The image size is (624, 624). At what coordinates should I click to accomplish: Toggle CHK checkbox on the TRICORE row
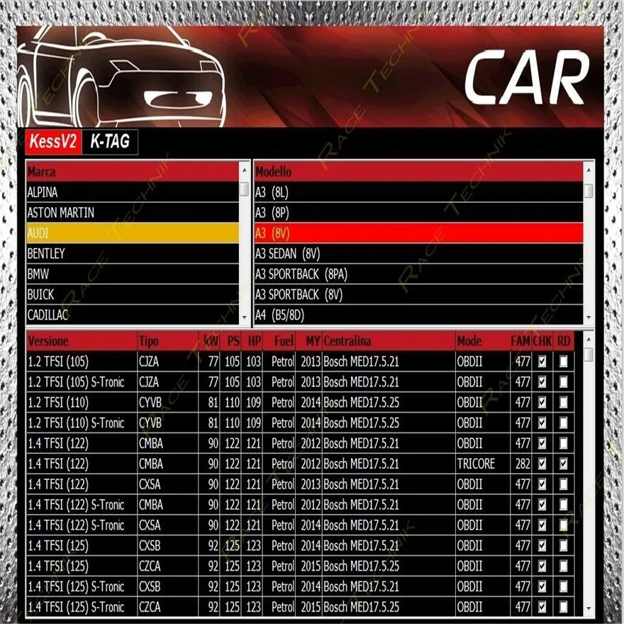[x=542, y=464]
